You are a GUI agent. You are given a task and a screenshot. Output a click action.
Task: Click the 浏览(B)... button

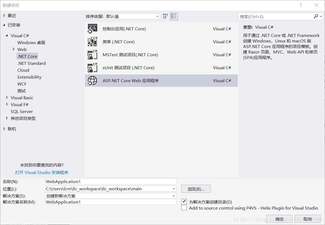196,189
